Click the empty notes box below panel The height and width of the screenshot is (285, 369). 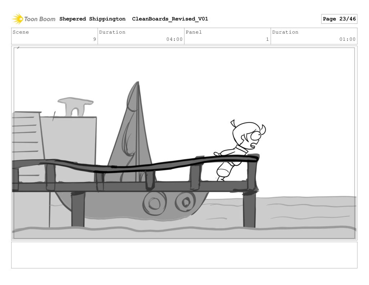pos(184,255)
